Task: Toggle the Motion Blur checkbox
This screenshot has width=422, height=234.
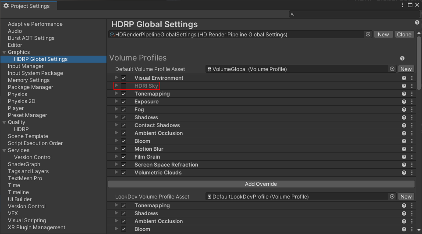Action: [x=124, y=149]
